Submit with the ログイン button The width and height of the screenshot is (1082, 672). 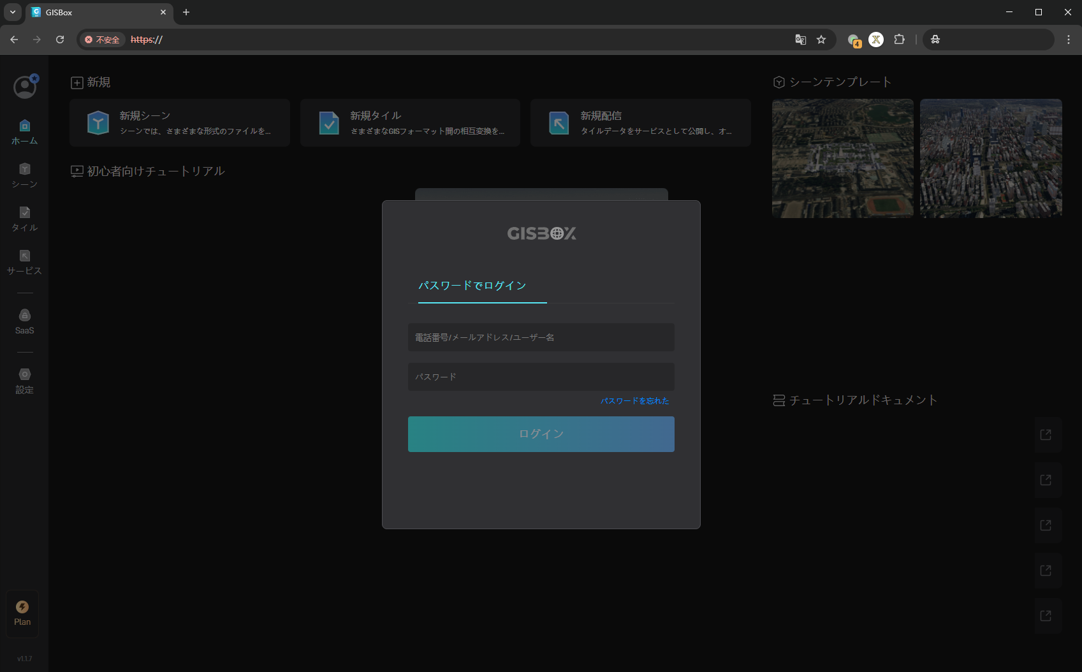[541, 434]
